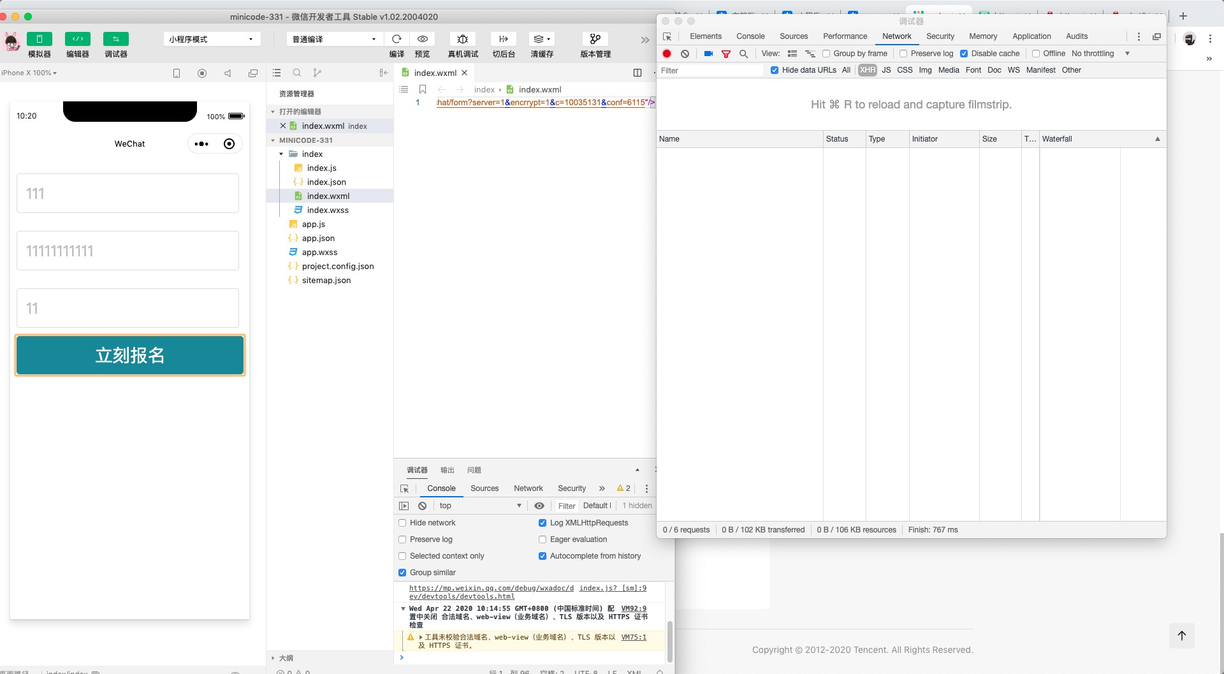Image resolution: width=1224 pixels, height=674 pixels.
Task: Toggle the editor (编辑器) panel button
Action: click(x=78, y=39)
